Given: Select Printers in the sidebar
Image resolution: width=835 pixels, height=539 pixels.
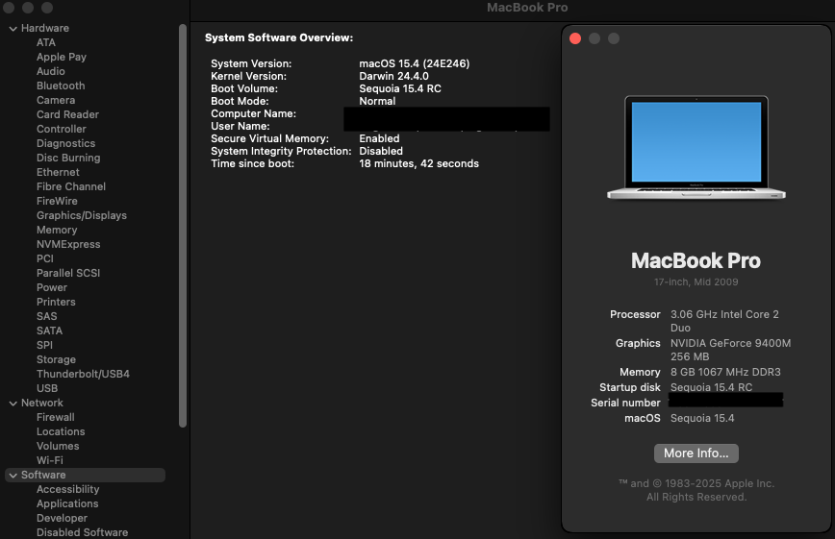Looking at the screenshot, I should tap(56, 302).
